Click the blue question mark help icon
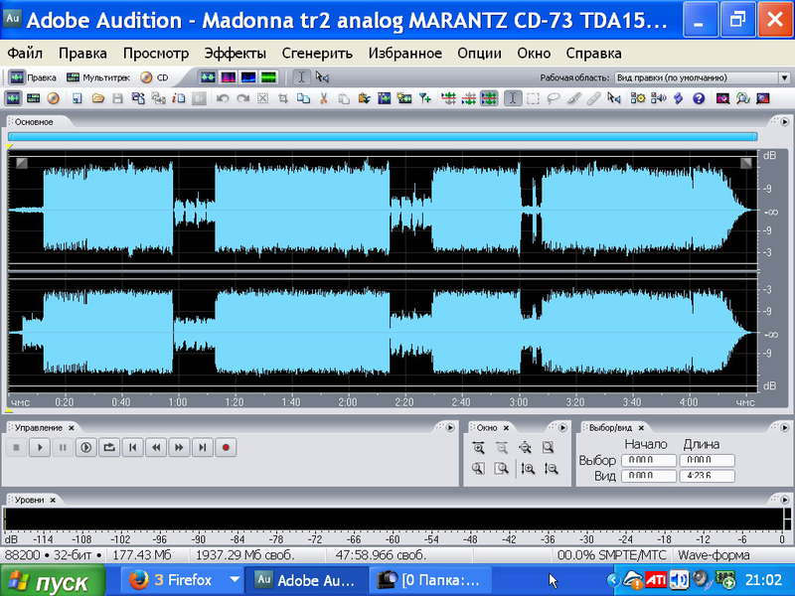 pos(699,98)
